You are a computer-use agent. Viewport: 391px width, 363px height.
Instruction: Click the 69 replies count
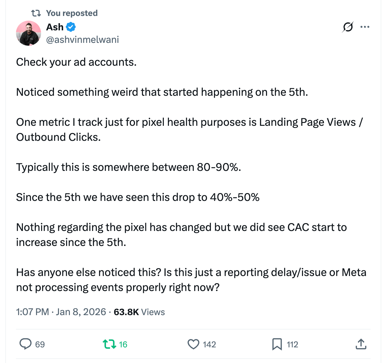pos(40,345)
